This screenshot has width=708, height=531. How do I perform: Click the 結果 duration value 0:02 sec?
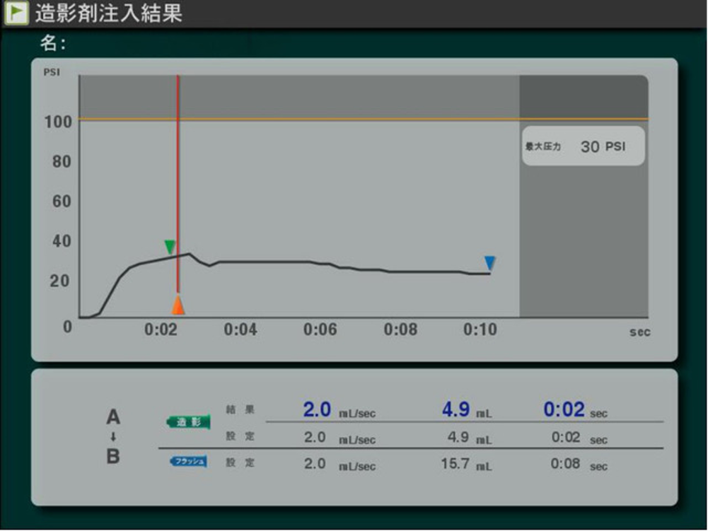click(575, 410)
